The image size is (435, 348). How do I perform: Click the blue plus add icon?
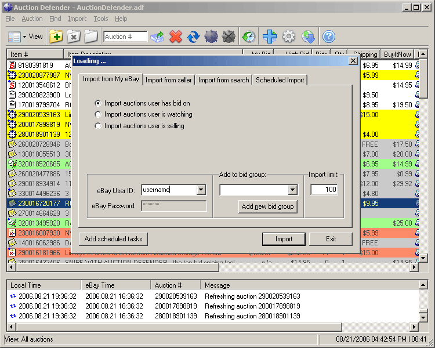coord(270,37)
